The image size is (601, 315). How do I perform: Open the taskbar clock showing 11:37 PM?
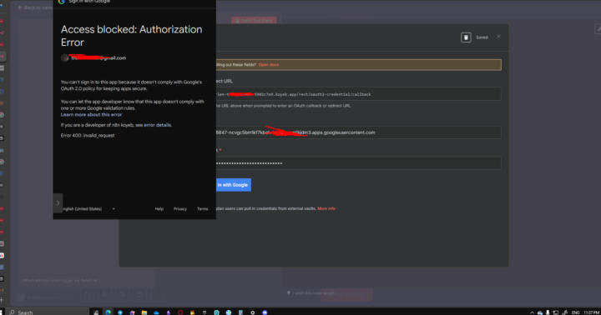coord(592,312)
